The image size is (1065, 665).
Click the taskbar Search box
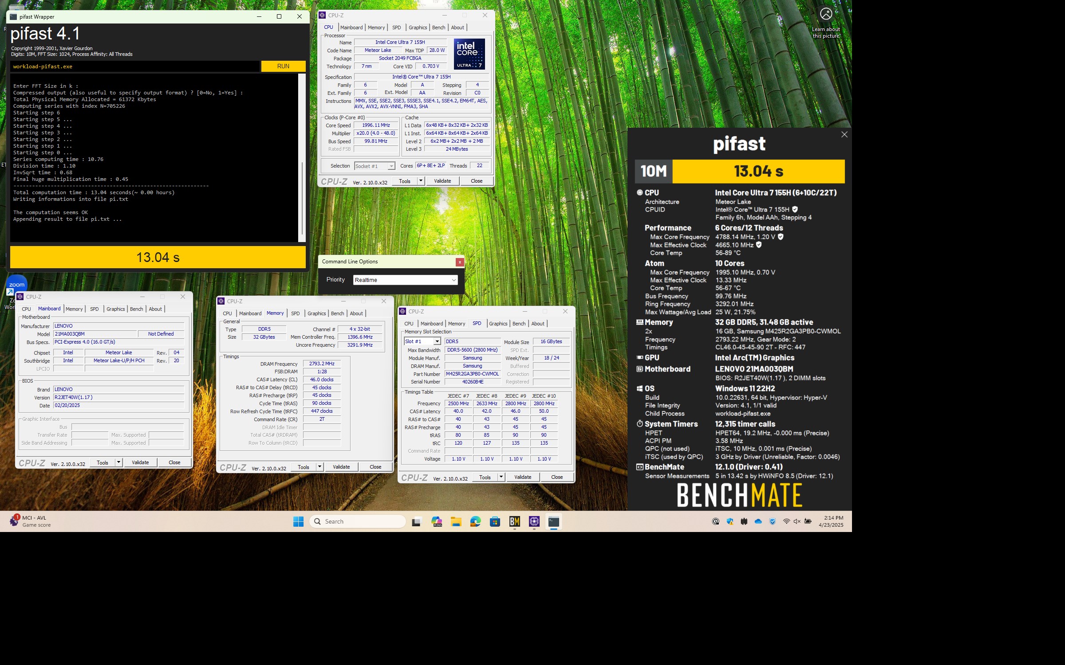[358, 521]
